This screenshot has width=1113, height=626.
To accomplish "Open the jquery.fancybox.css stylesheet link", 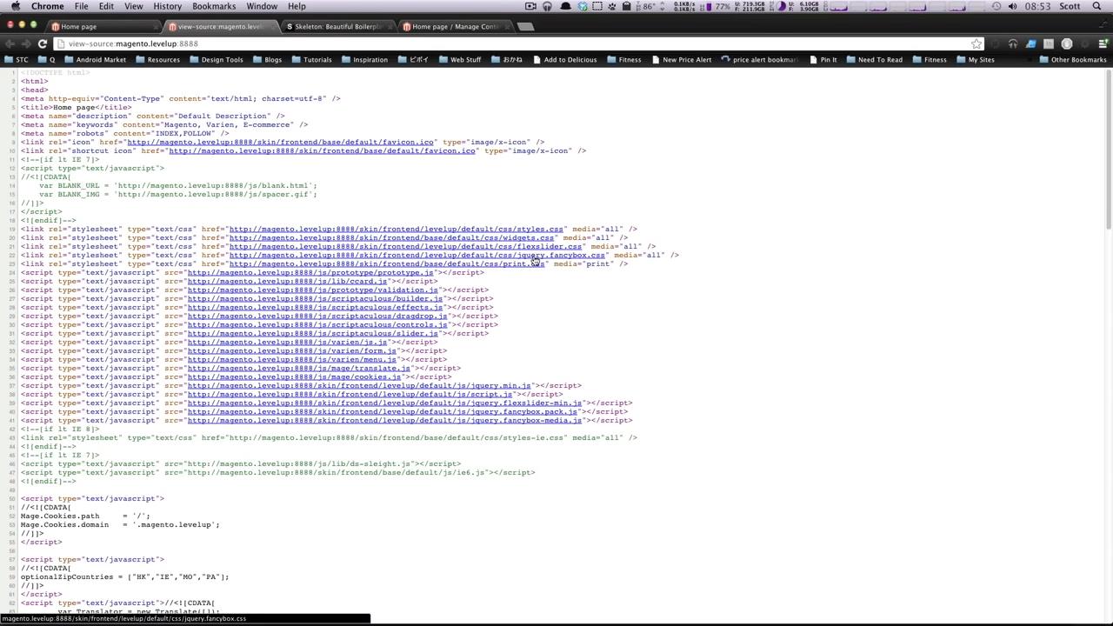I will (417, 255).
